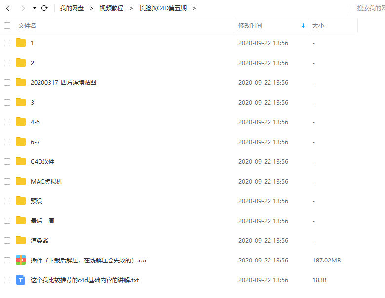Click the folder icon of C4D软件

(x=21, y=161)
